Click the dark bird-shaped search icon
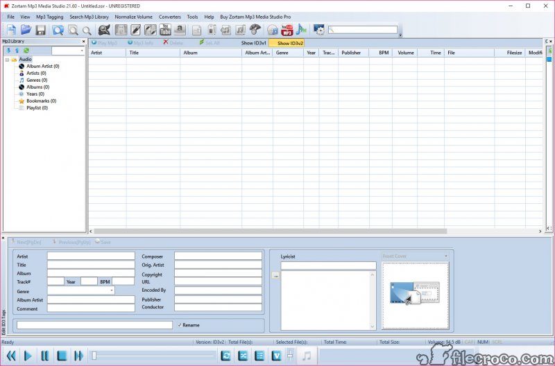The width and height of the screenshot is (555, 366). 105,30
